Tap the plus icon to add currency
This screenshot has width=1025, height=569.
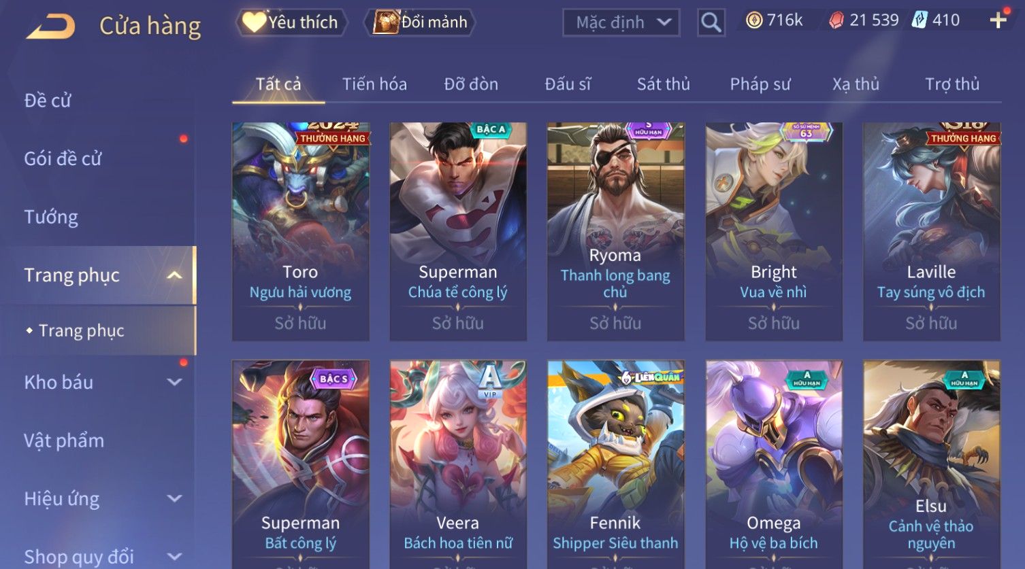(998, 20)
